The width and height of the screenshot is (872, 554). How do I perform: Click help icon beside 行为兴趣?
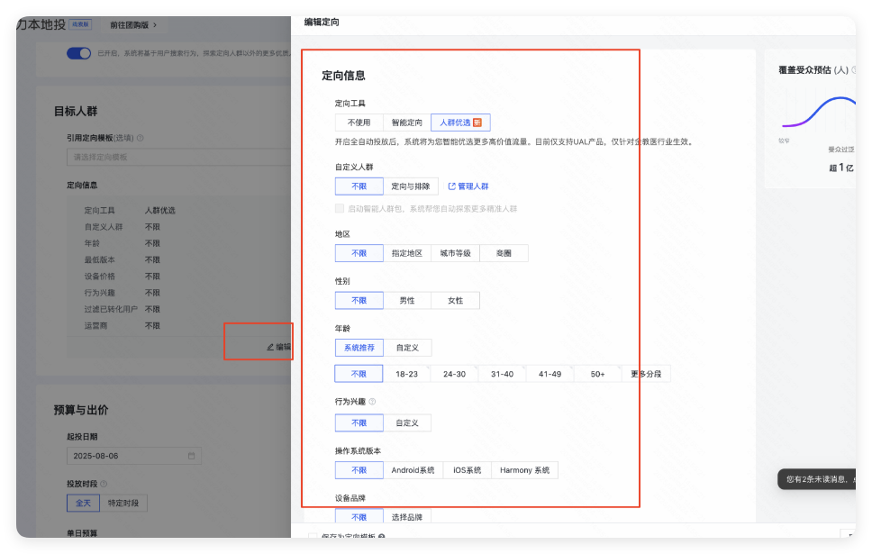pyautogui.click(x=372, y=402)
